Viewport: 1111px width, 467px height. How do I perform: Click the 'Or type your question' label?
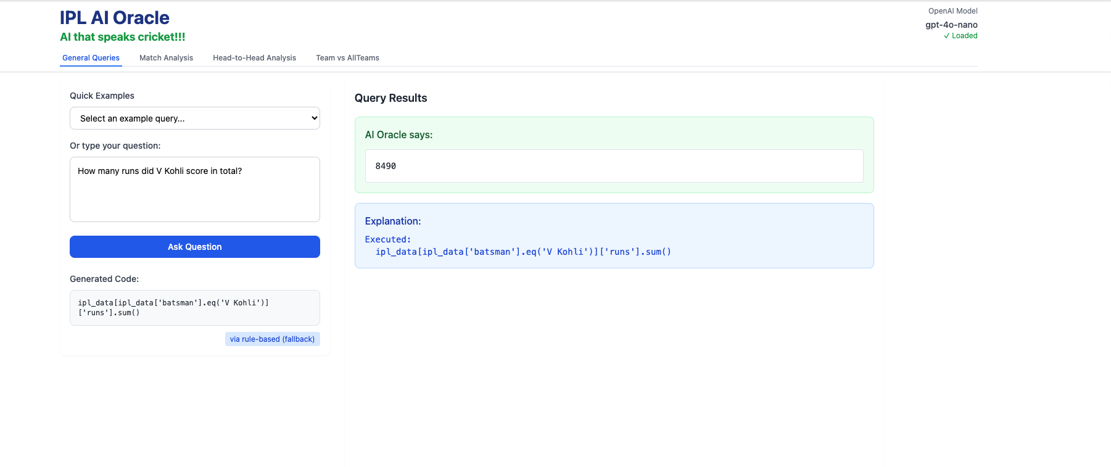point(115,146)
